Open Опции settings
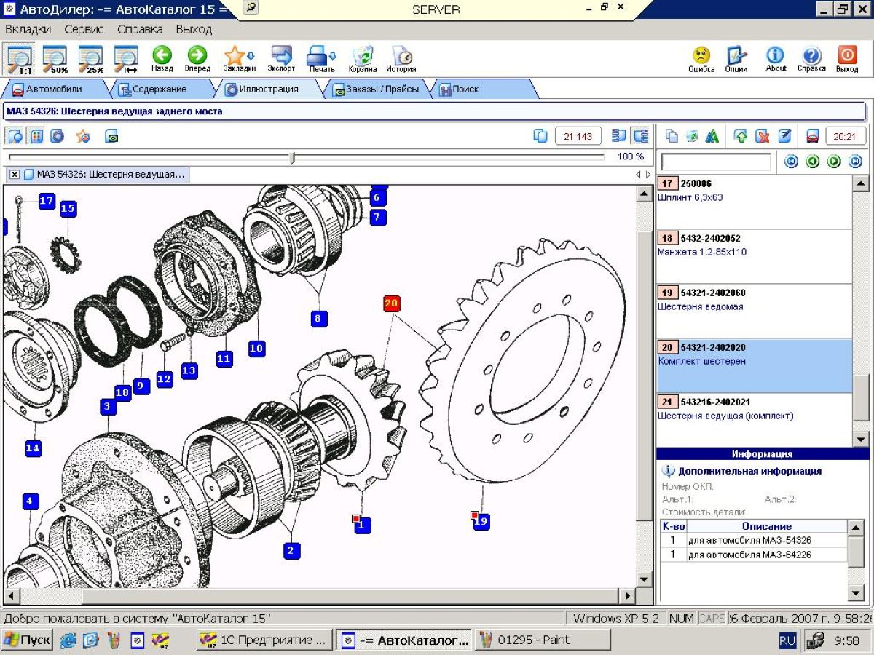The image size is (874, 655). pos(736,59)
